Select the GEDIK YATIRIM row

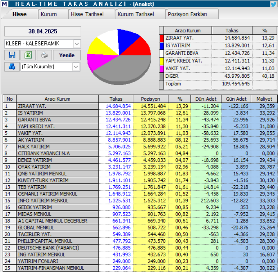click(140, 207)
